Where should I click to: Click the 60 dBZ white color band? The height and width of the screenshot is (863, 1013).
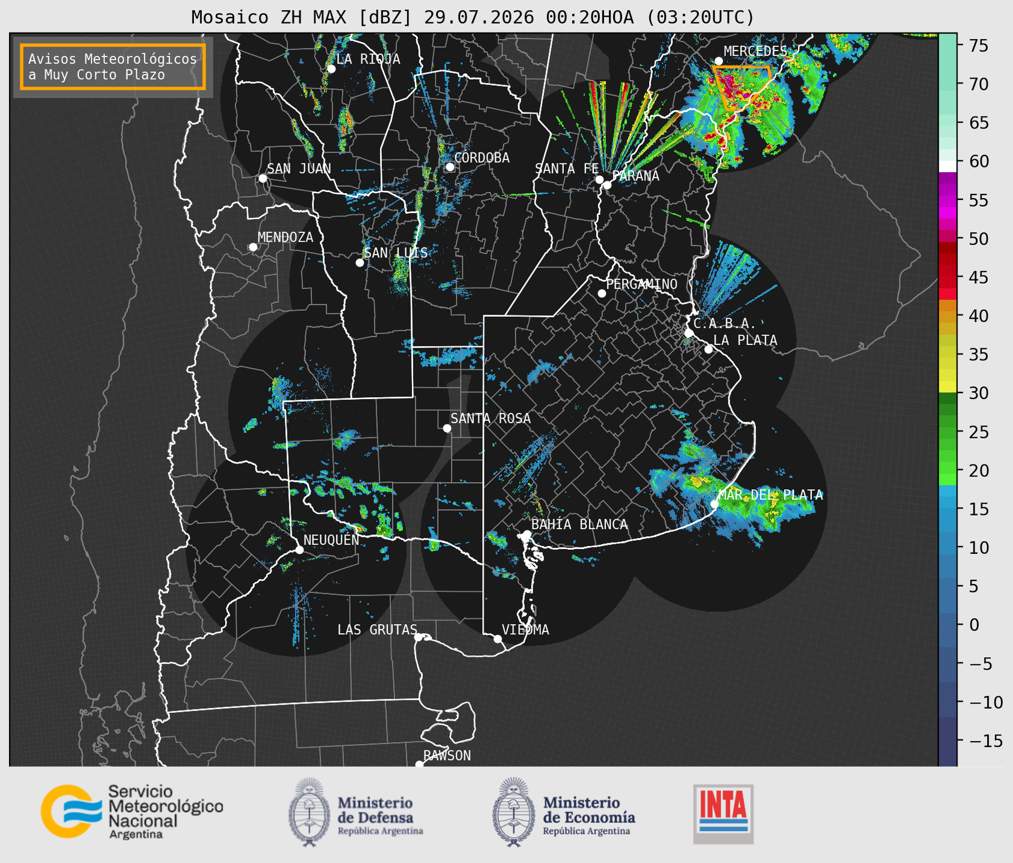coord(947,166)
